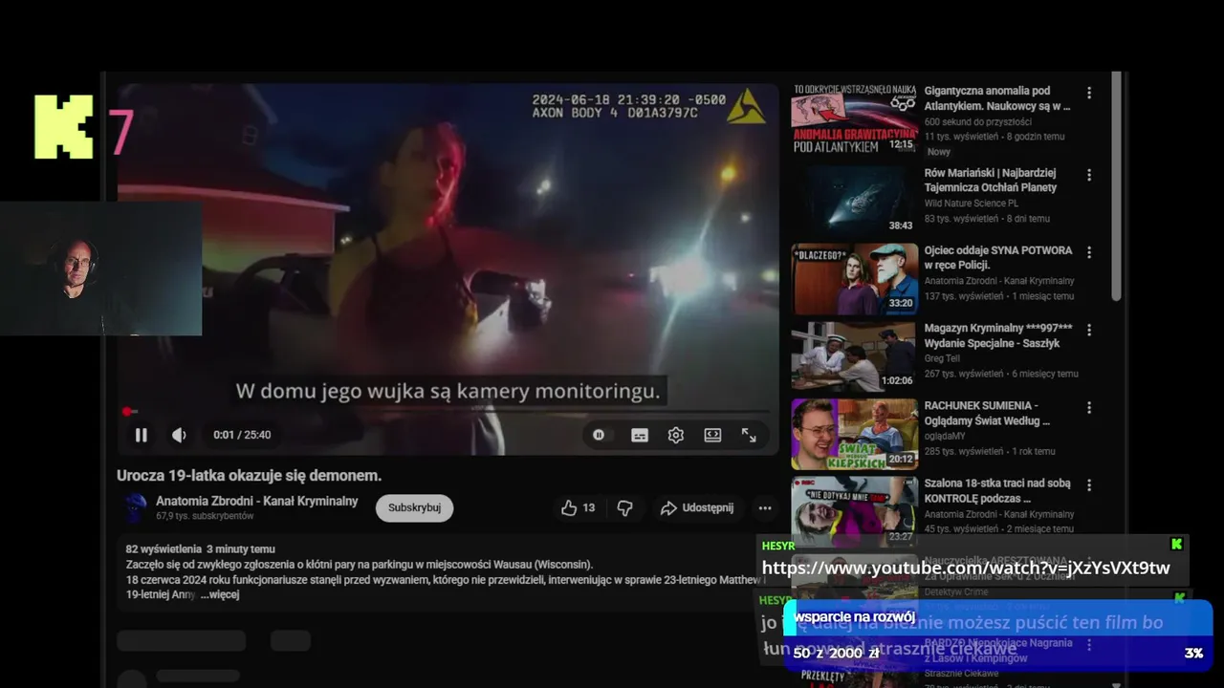The image size is (1224, 688).
Task: Click the Rów Mariański video title
Action: (990, 181)
